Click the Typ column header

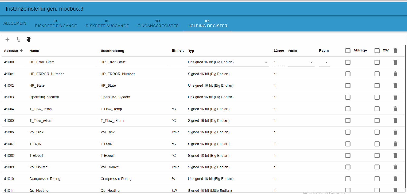pos(191,51)
